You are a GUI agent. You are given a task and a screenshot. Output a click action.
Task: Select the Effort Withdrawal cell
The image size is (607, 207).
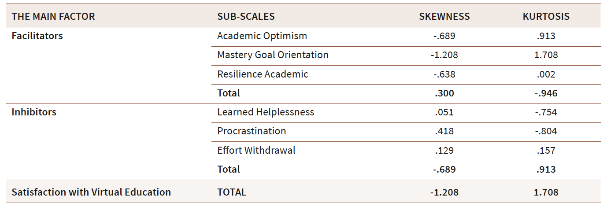(x=256, y=150)
